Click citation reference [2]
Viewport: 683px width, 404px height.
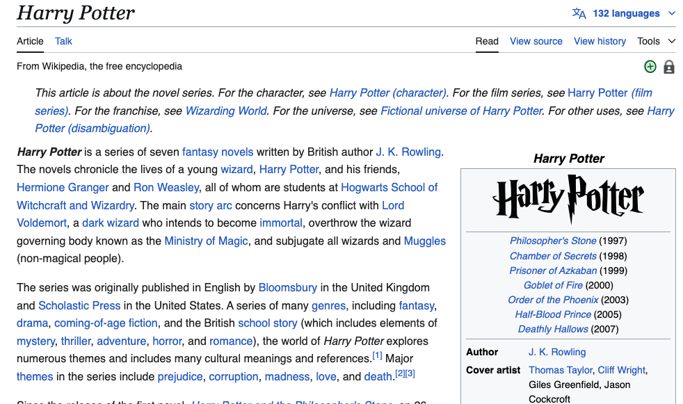pyautogui.click(x=400, y=373)
